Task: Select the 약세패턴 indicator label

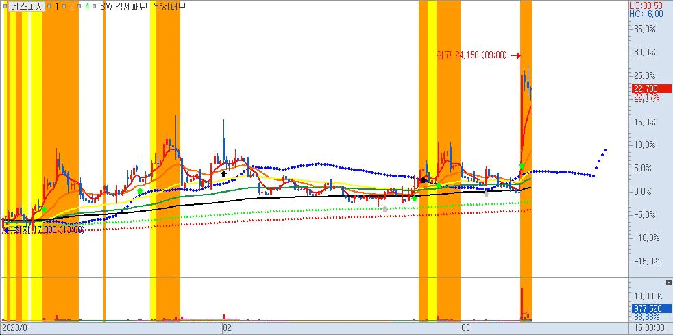Action: coord(169,6)
